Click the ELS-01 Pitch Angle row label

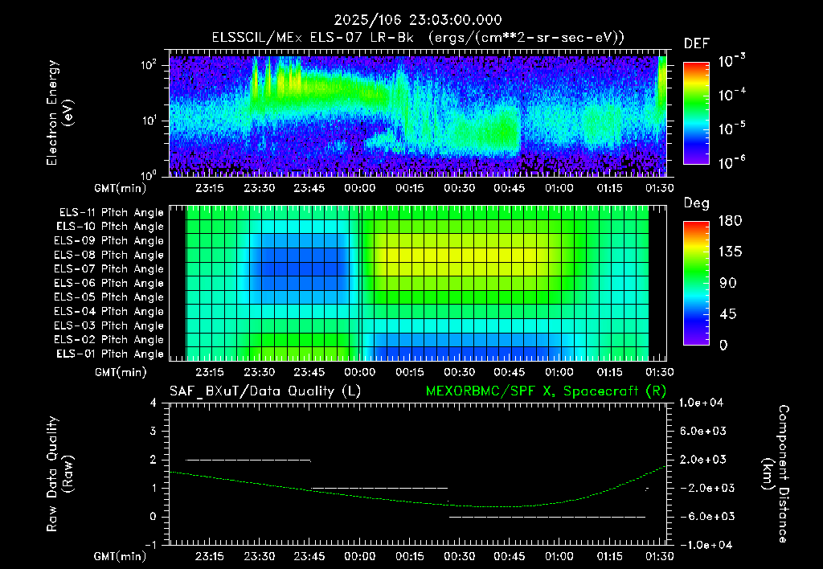pyautogui.click(x=110, y=354)
